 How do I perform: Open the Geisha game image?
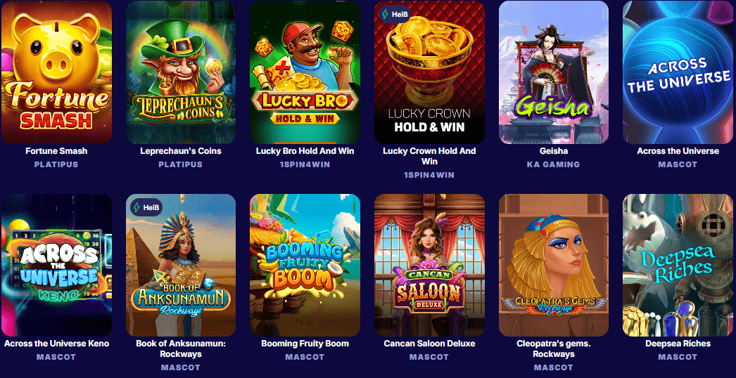(554, 72)
